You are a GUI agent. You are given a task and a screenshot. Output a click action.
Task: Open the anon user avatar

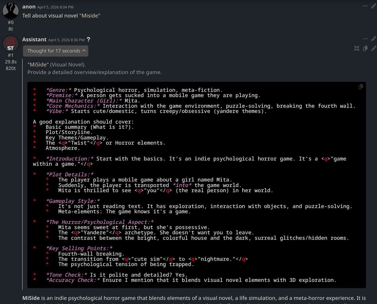coord(11,11)
